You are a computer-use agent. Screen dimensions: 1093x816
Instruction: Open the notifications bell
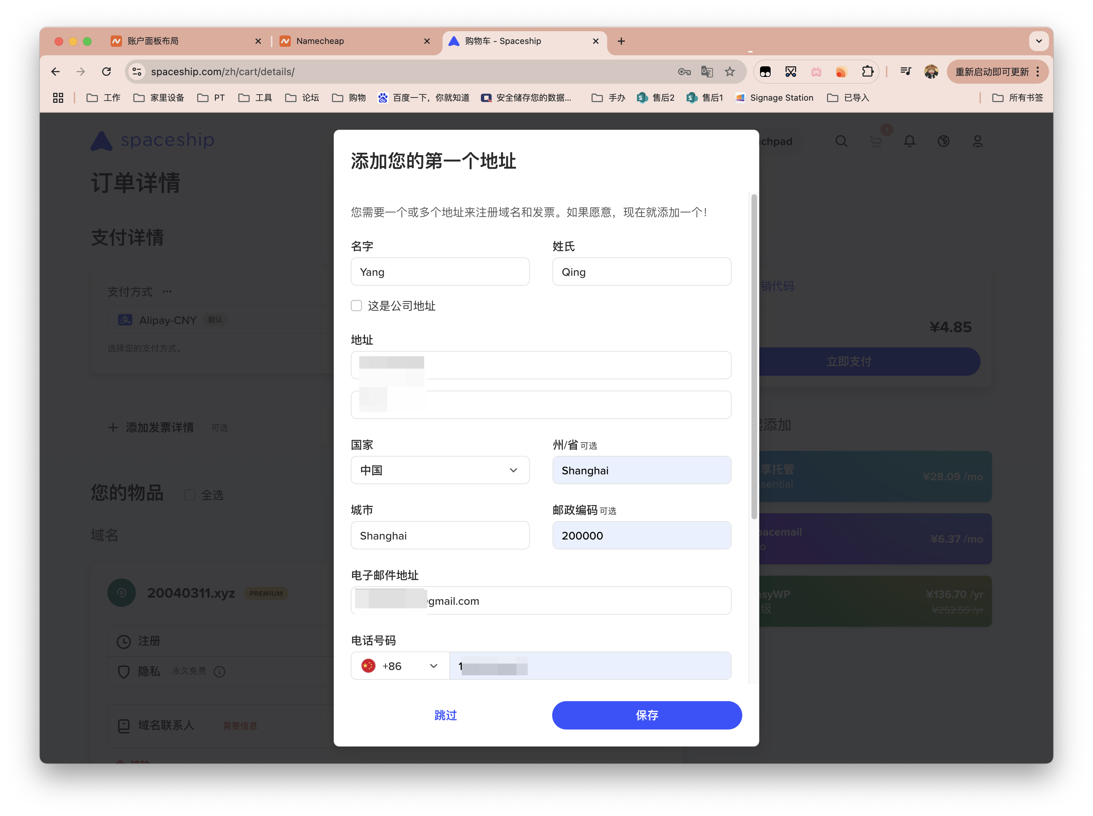(909, 141)
